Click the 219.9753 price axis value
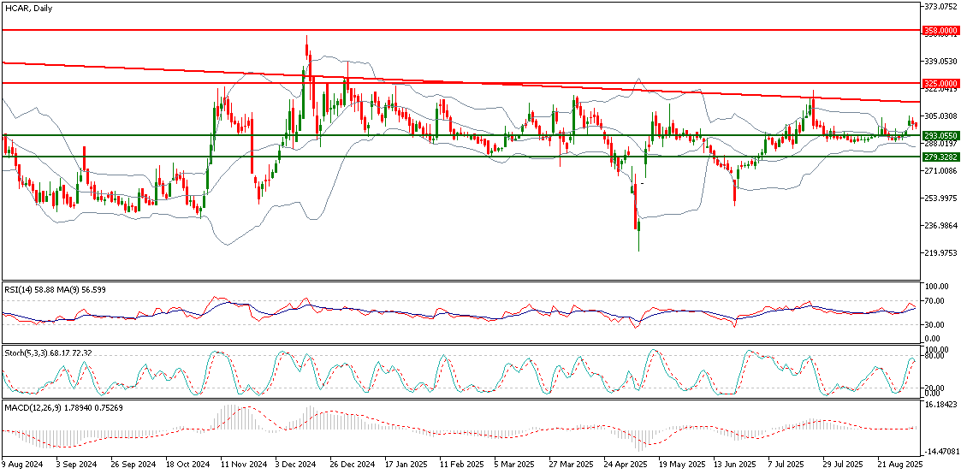The height and width of the screenshot is (474, 961). 941,253
